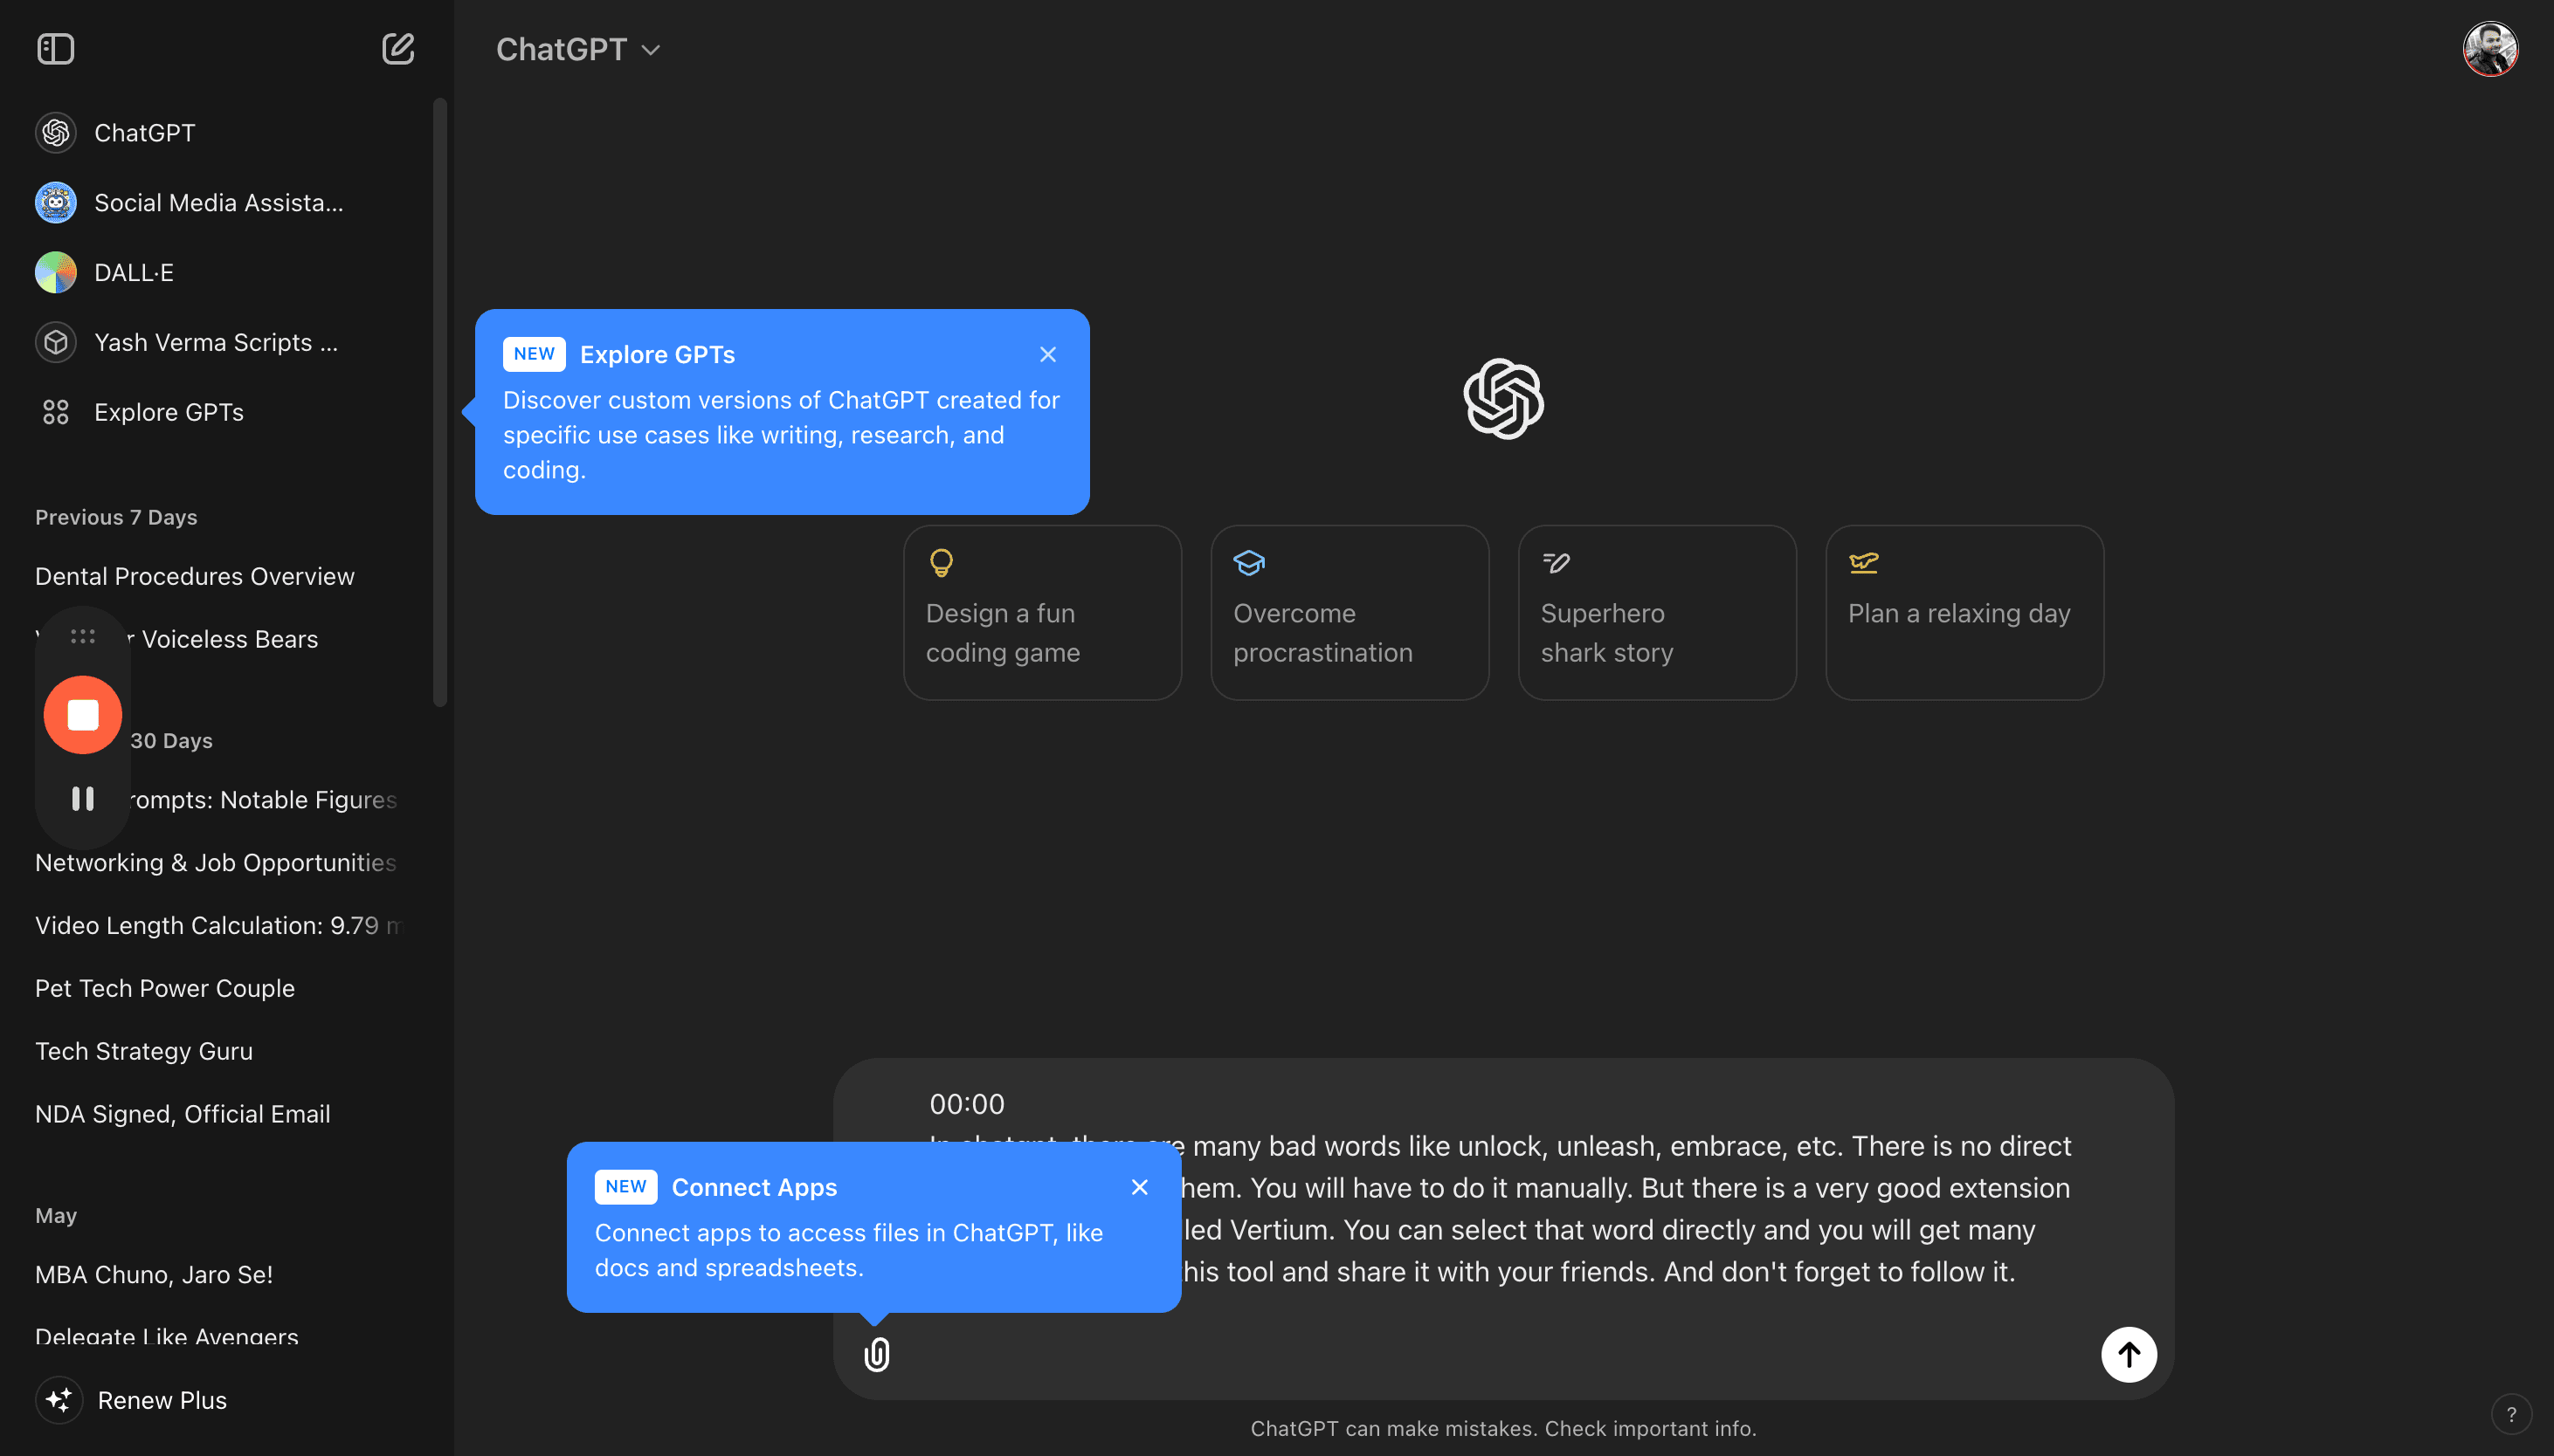Click the DALL·E colorful icon
The width and height of the screenshot is (2554, 1456).
point(56,272)
